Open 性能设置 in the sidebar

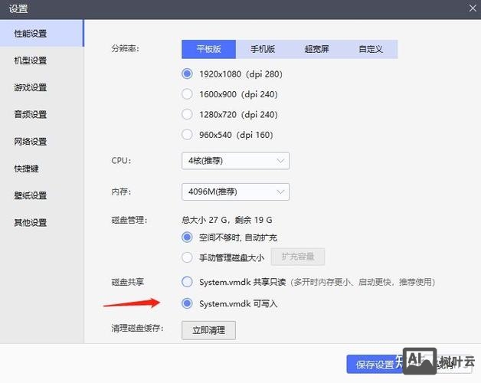[41, 33]
